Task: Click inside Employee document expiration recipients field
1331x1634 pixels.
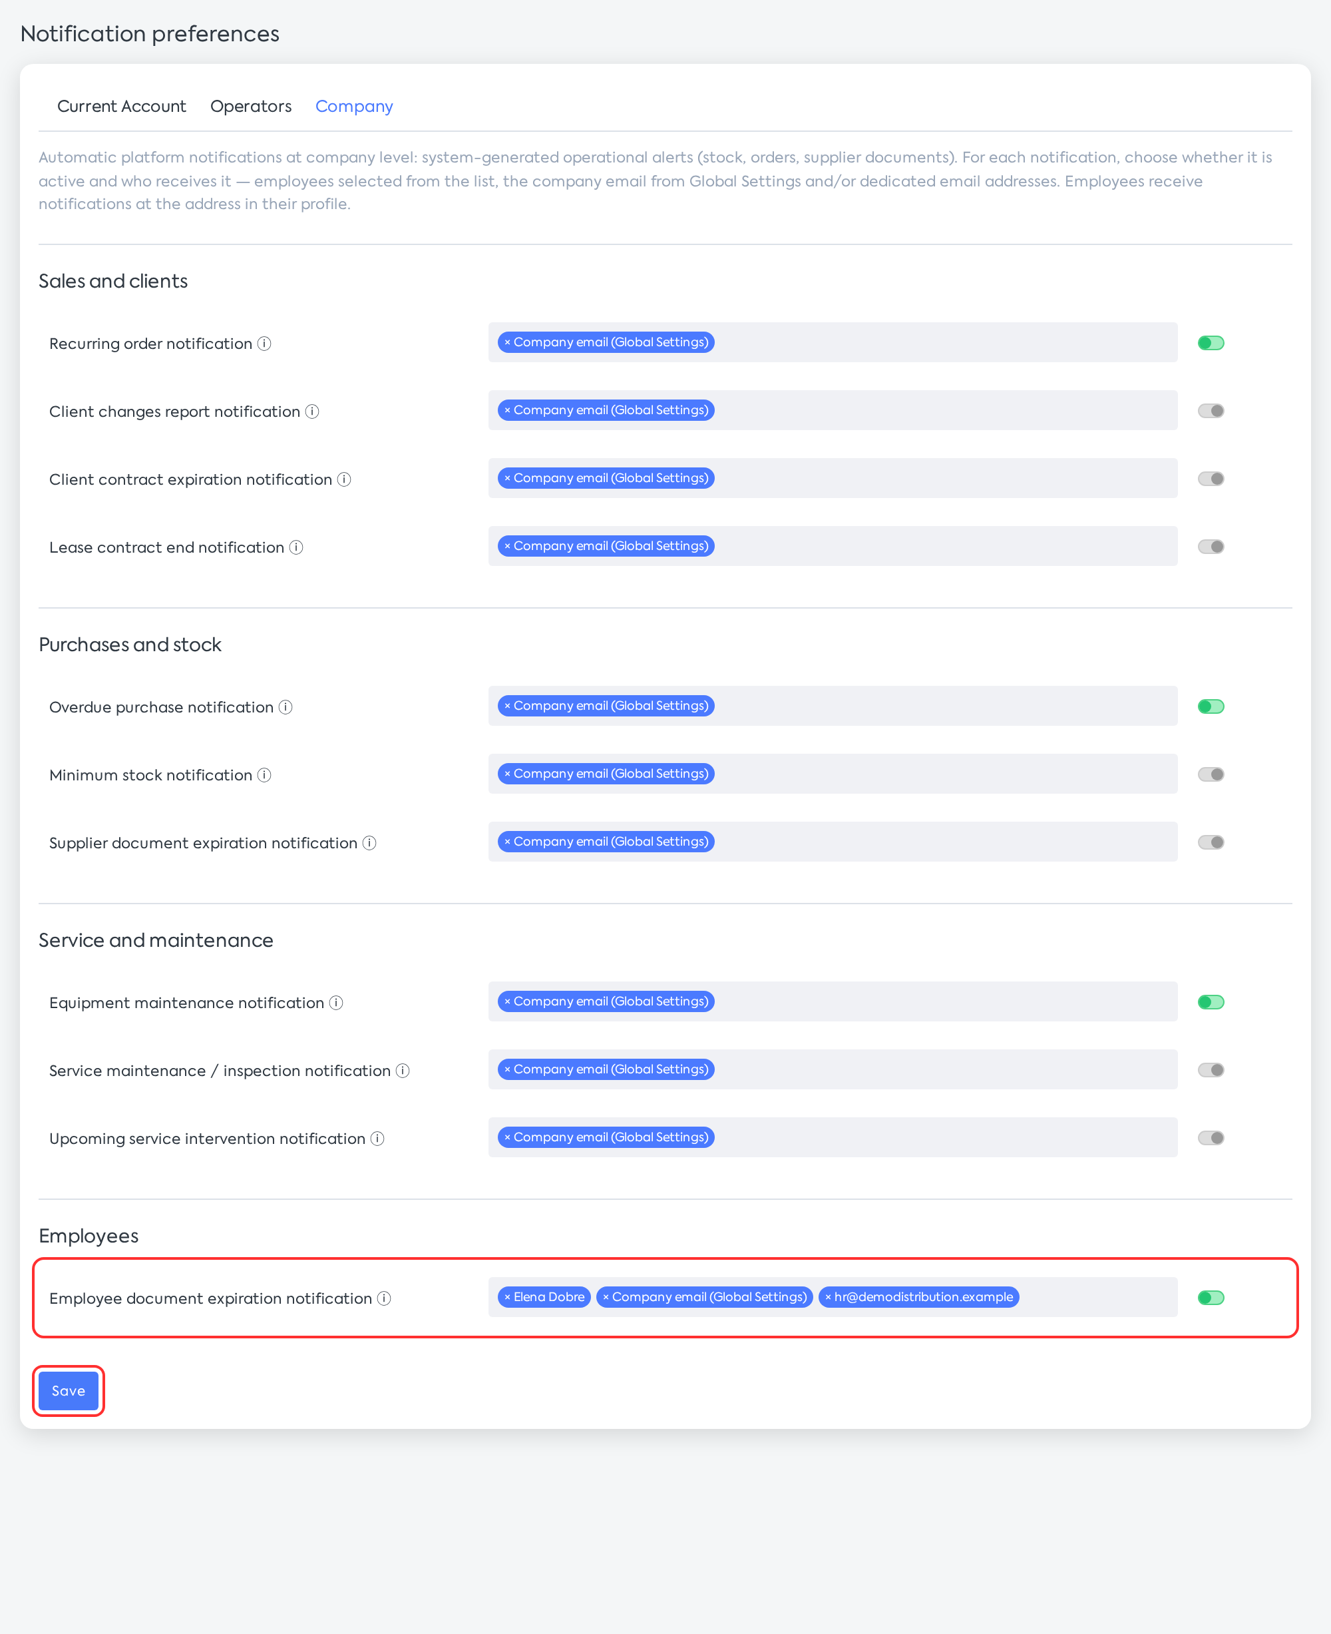Action: 833,1297
